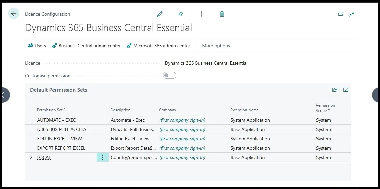The width and height of the screenshot is (380, 189).
Task: Share Default Permission Sets list icon
Action: [335, 90]
